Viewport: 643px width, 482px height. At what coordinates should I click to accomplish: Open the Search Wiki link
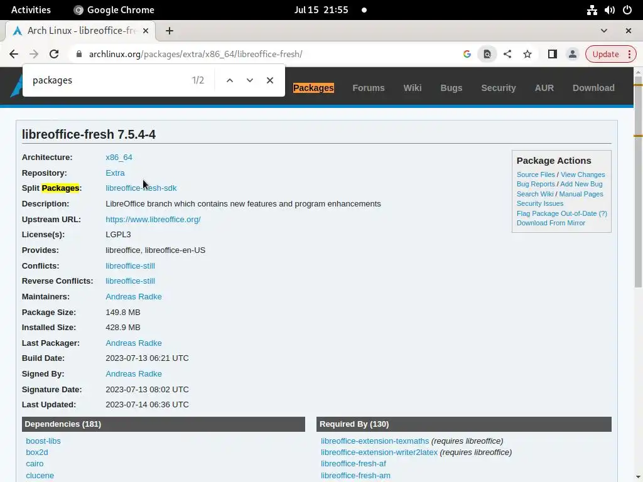[535, 195]
